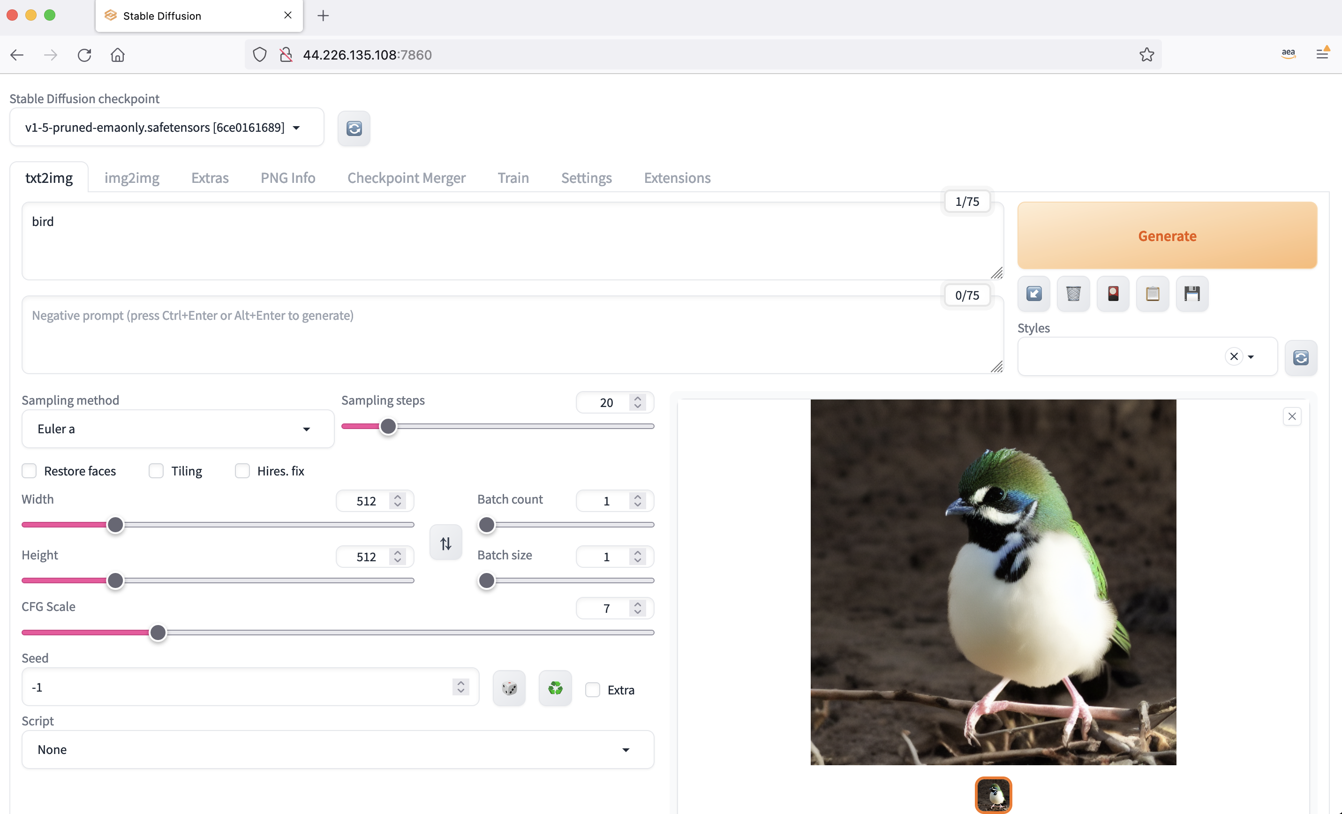Screen dimensions: 1342x814
Task: Click the show extra networks card icon
Action: coord(1113,294)
